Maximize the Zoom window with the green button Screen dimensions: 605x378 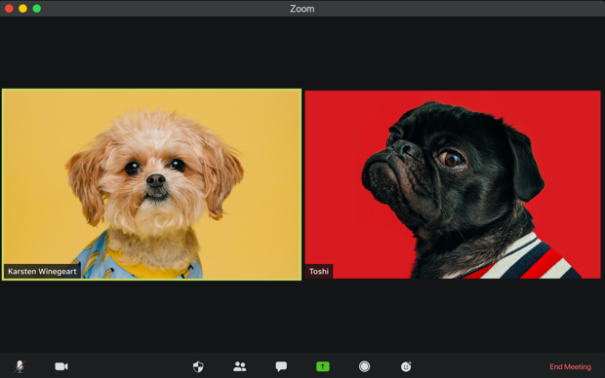(37, 9)
